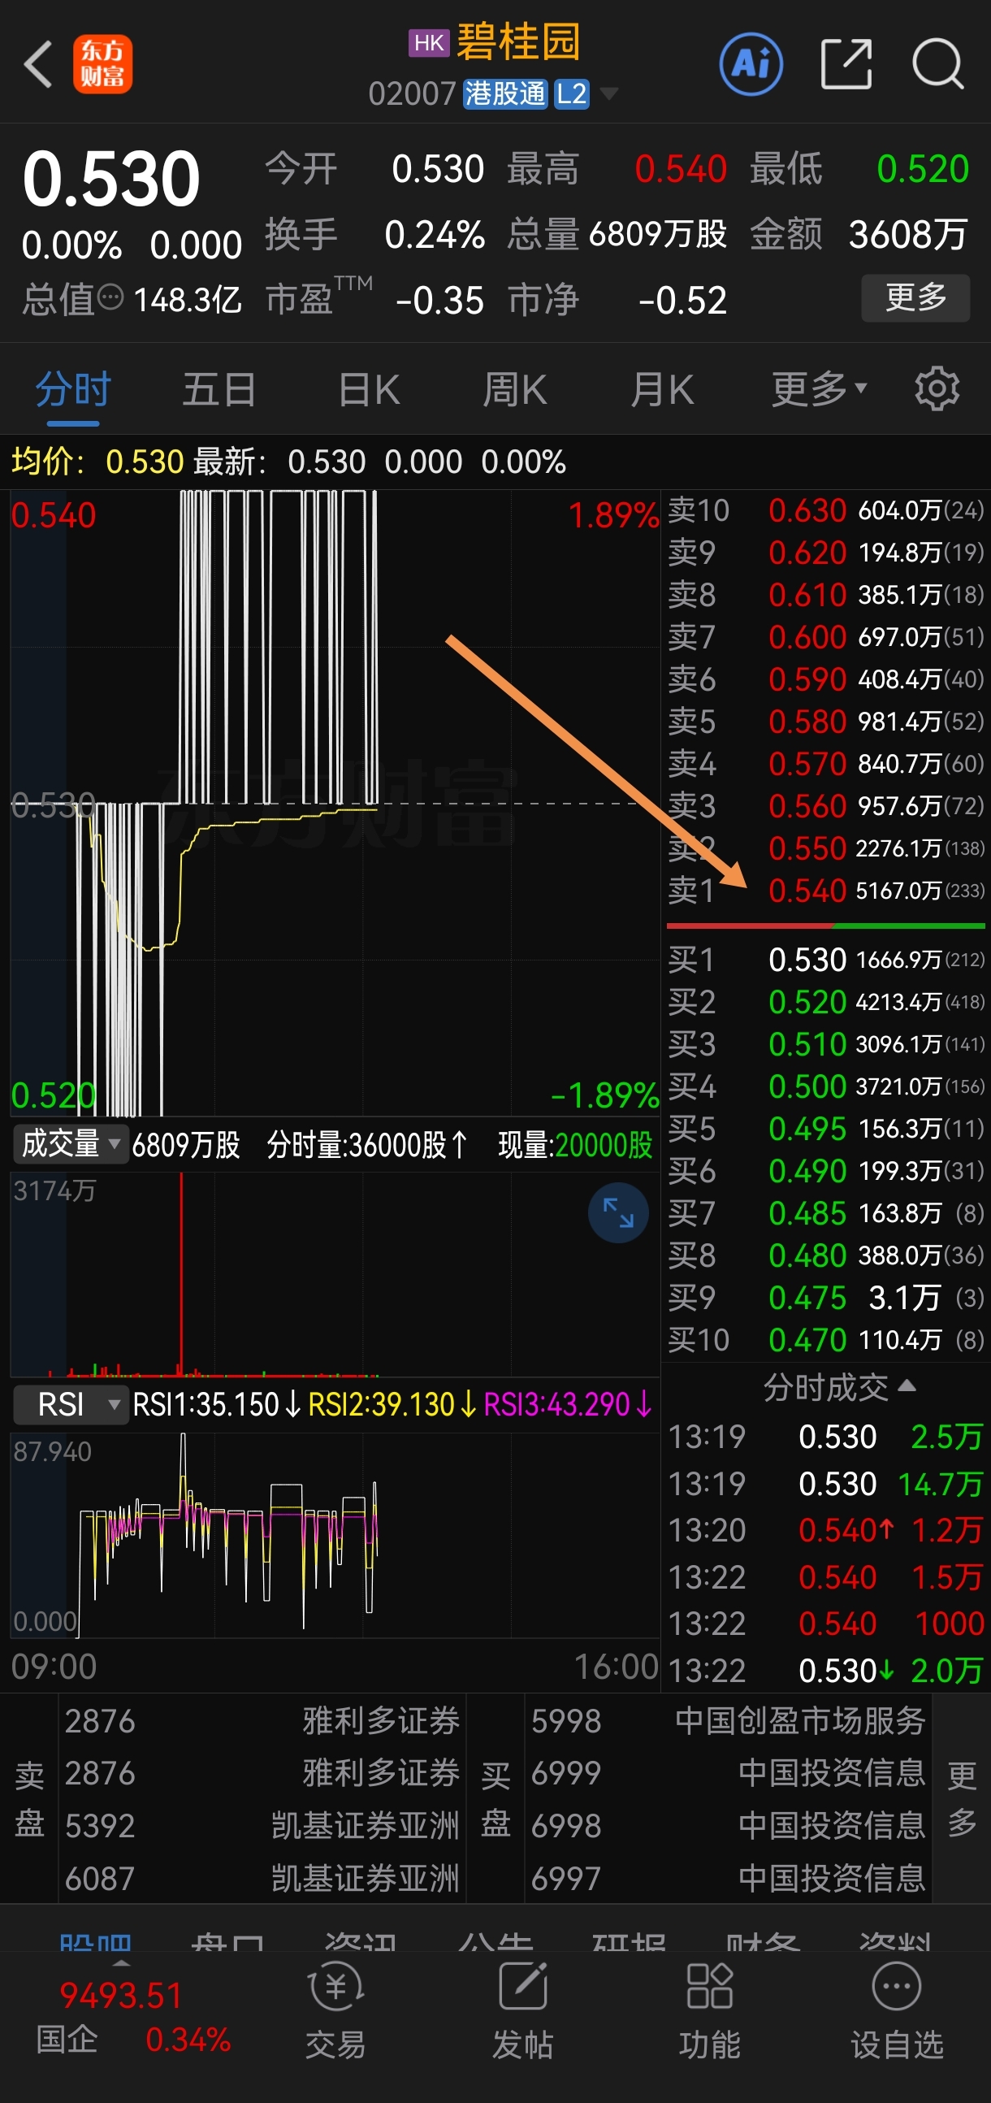Tap the 卖10 0.630 order row

pos(825,511)
